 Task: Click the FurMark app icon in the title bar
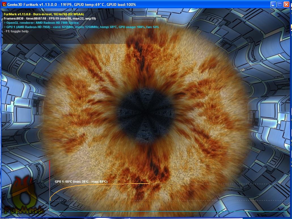point(4,4)
